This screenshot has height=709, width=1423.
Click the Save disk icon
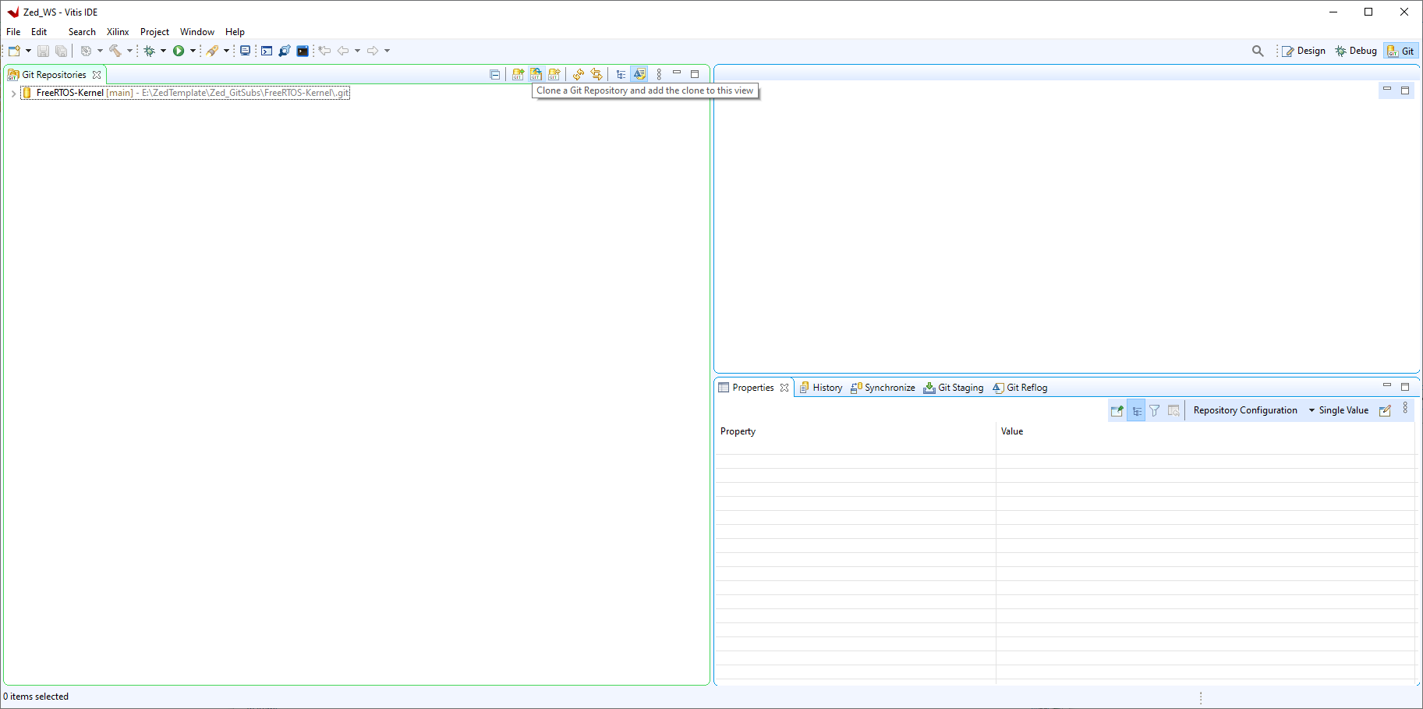44,51
